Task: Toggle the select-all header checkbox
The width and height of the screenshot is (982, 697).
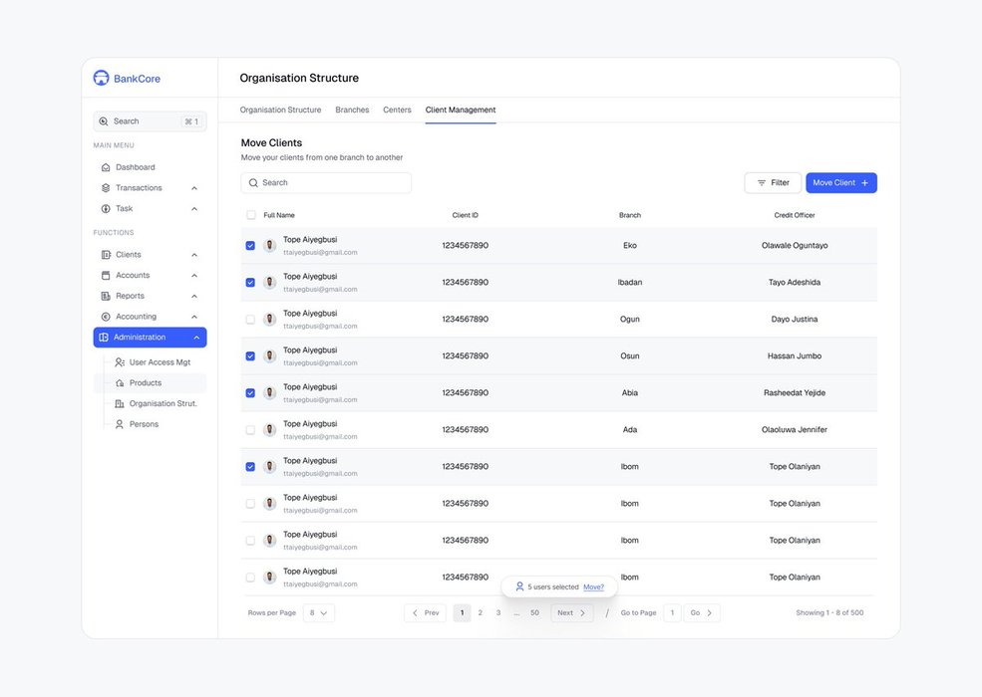Action: (x=251, y=215)
